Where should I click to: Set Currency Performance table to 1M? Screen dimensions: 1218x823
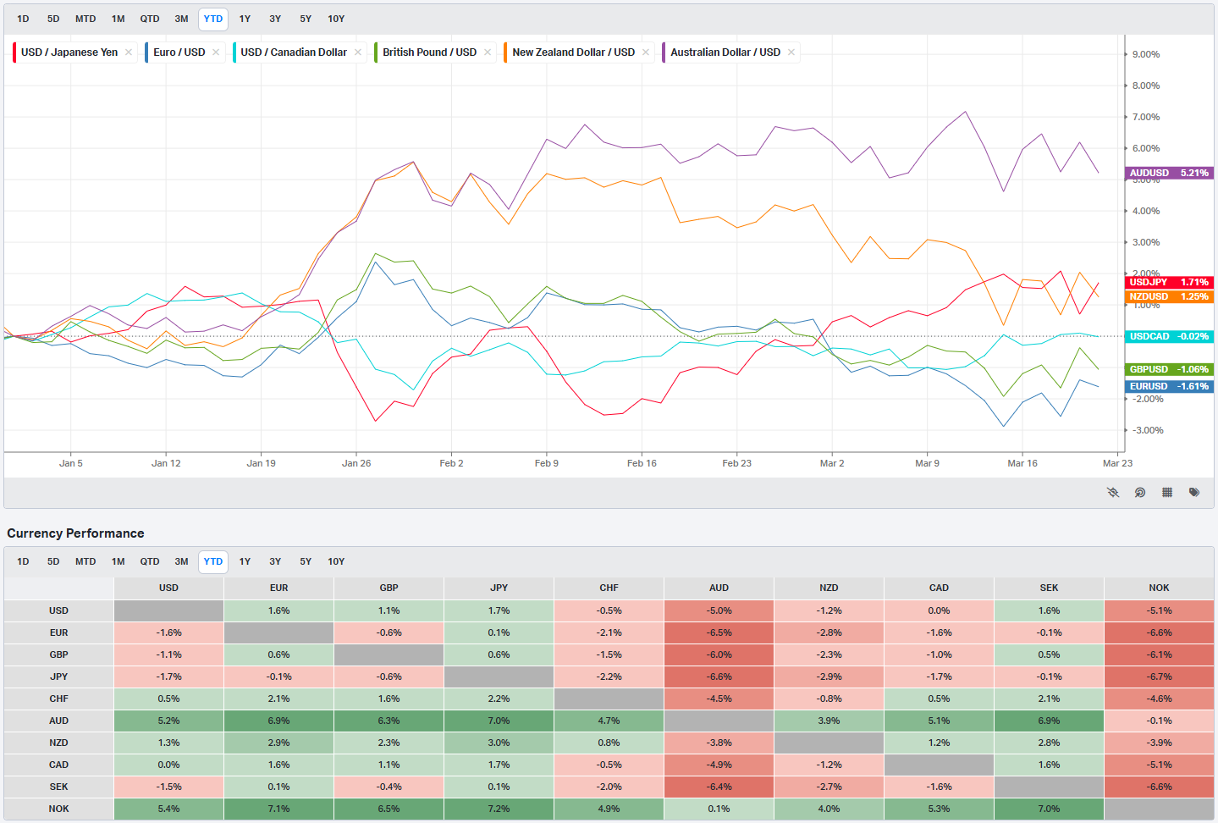118,561
